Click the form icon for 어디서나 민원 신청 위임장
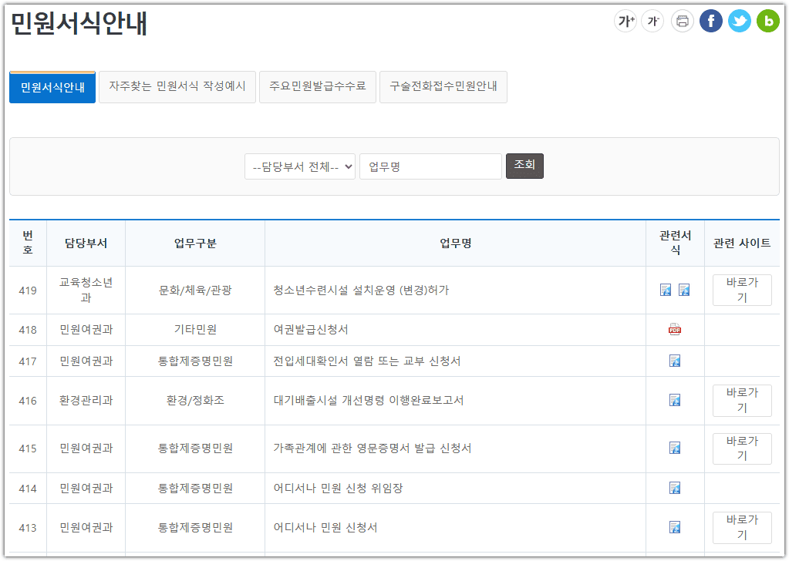The width and height of the screenshot is (789, 561). (x=674, y=488)
